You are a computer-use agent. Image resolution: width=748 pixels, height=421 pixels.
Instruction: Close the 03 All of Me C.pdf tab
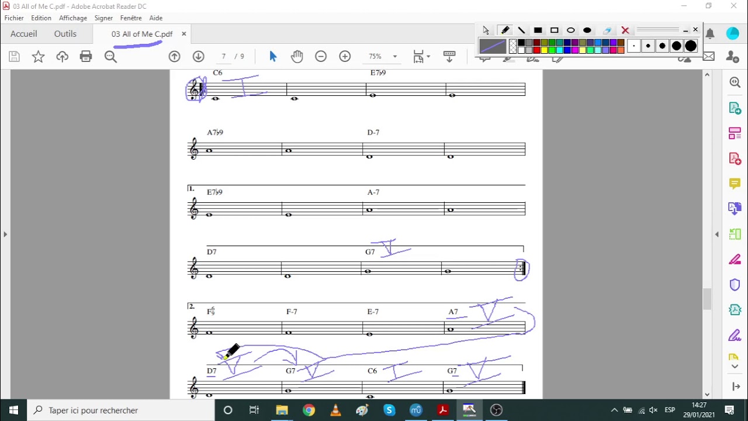click(183, 34)
